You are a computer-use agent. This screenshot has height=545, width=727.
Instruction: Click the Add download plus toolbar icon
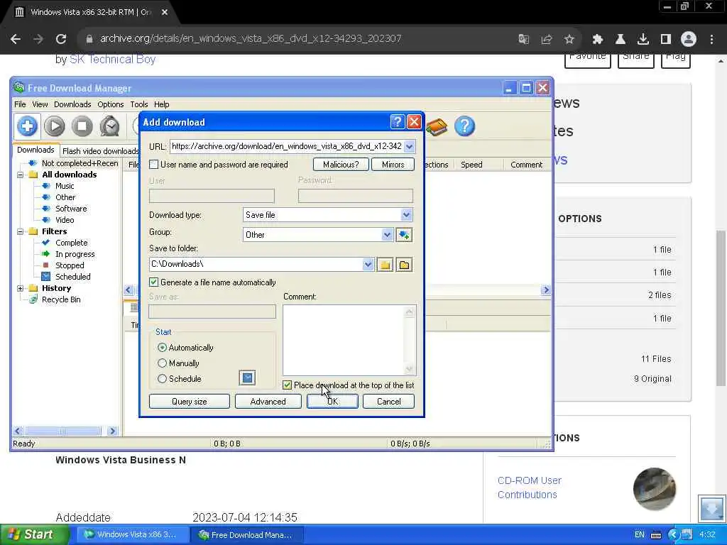(x=28, y=126)
